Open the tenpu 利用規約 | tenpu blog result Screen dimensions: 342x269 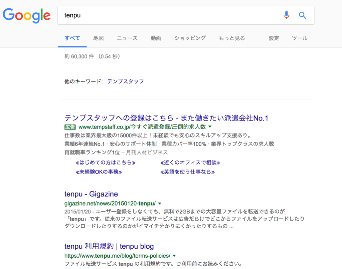pos(109,246)
